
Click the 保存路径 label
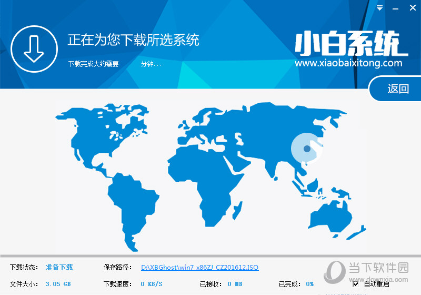(117, 267)
